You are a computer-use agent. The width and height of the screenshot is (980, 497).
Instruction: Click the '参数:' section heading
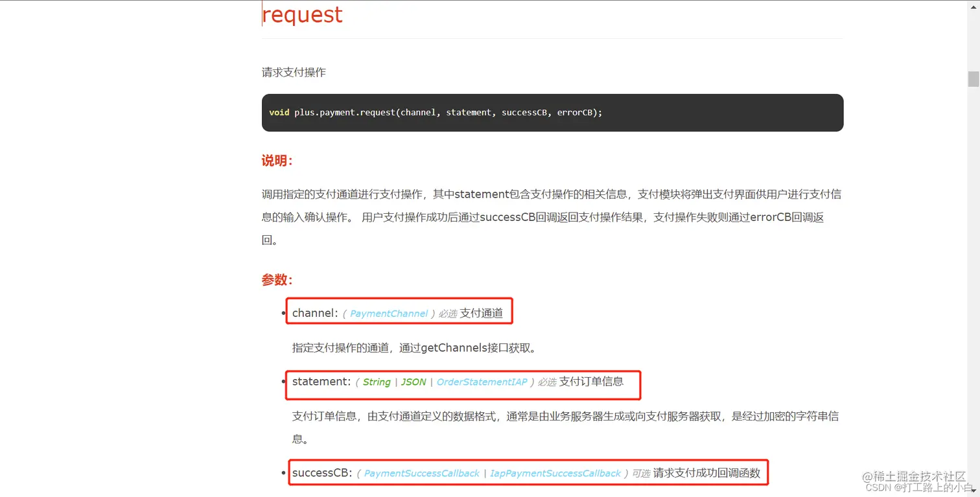pyautogui.click(x=277, y=281)
